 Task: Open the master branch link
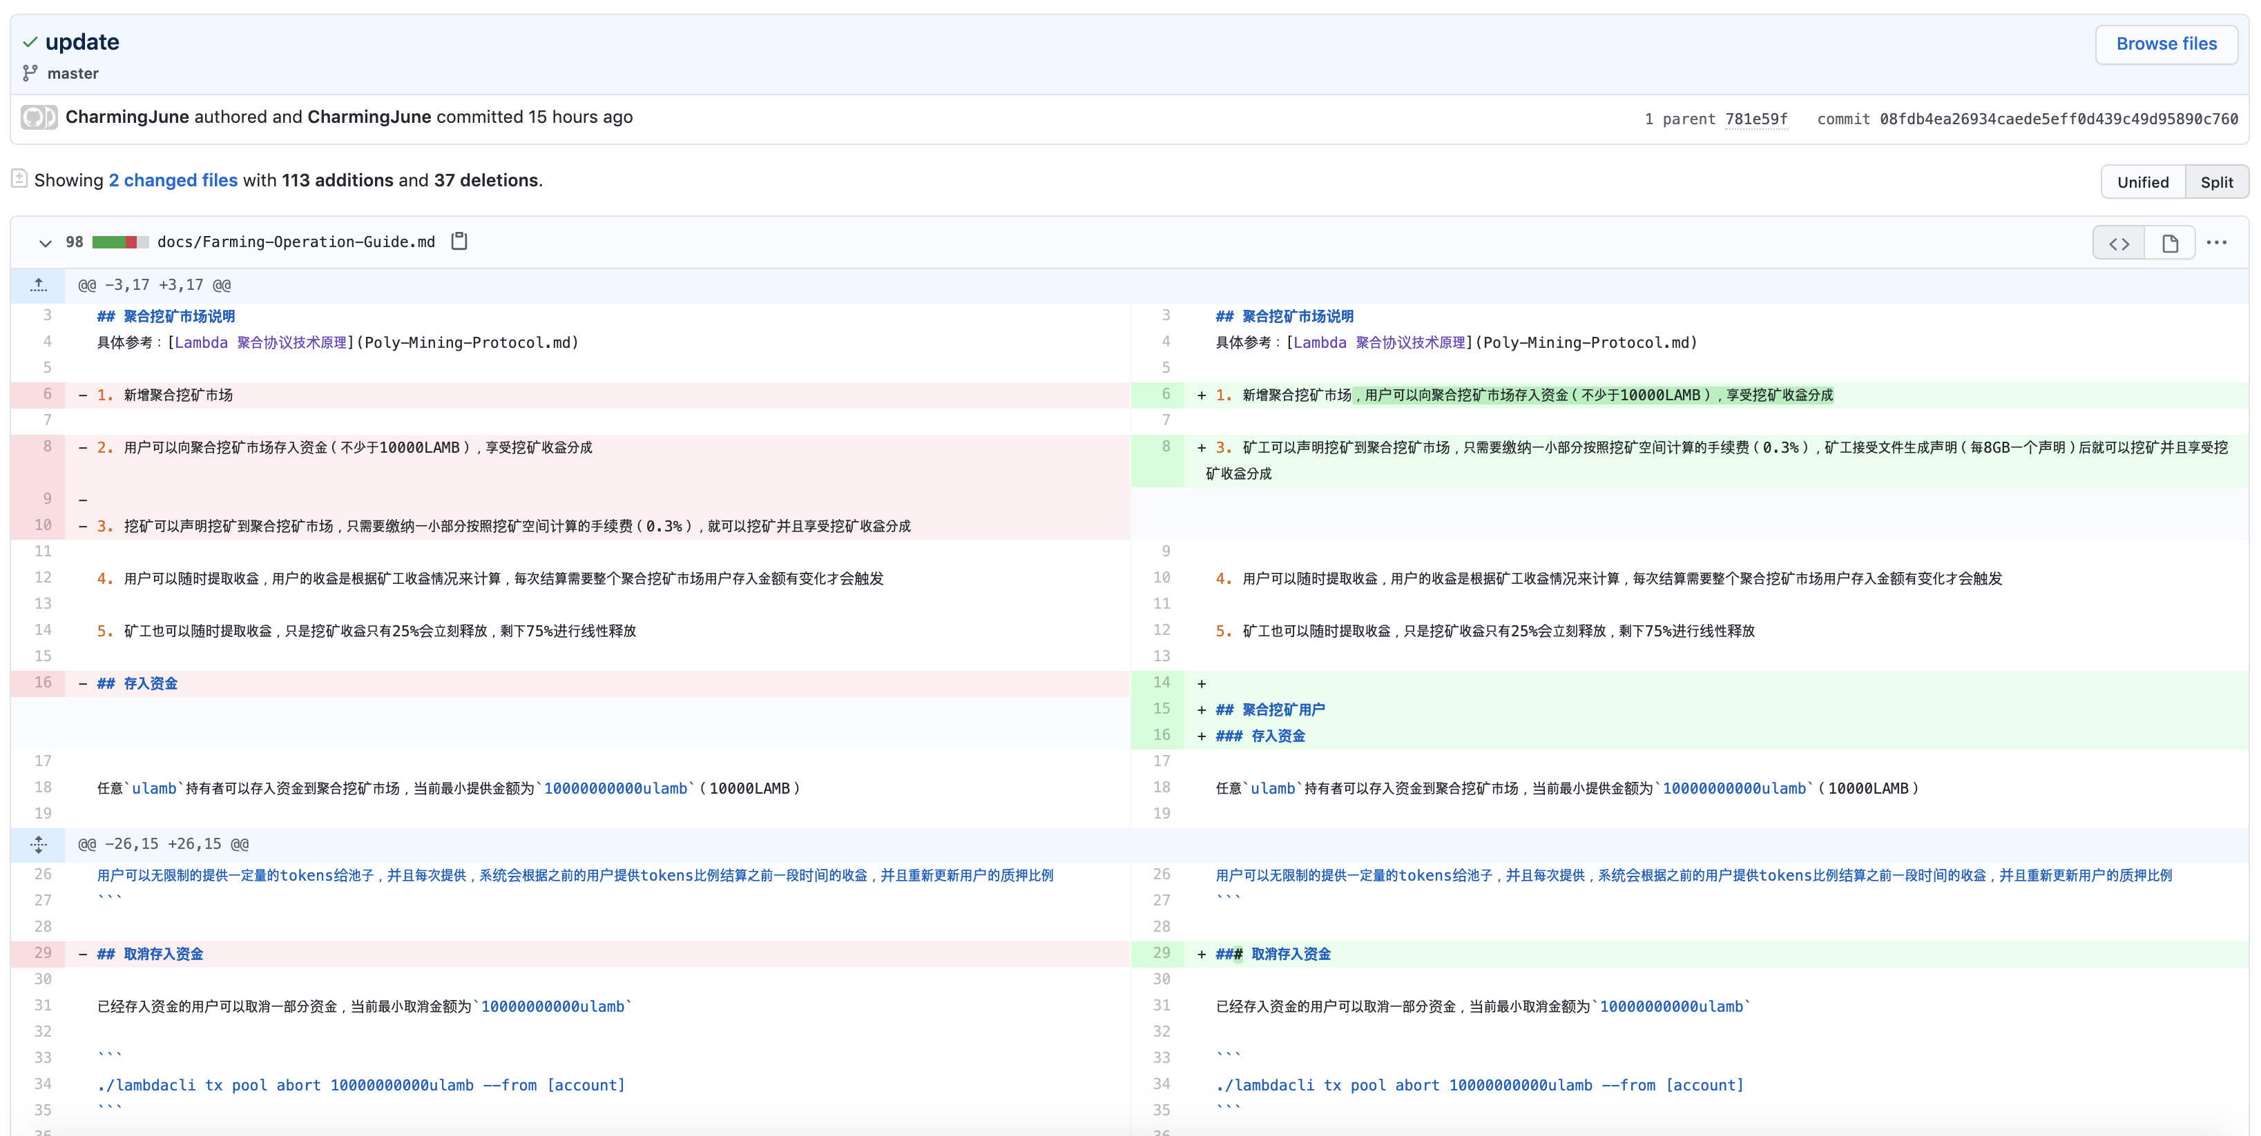click(x=73, y=74)
